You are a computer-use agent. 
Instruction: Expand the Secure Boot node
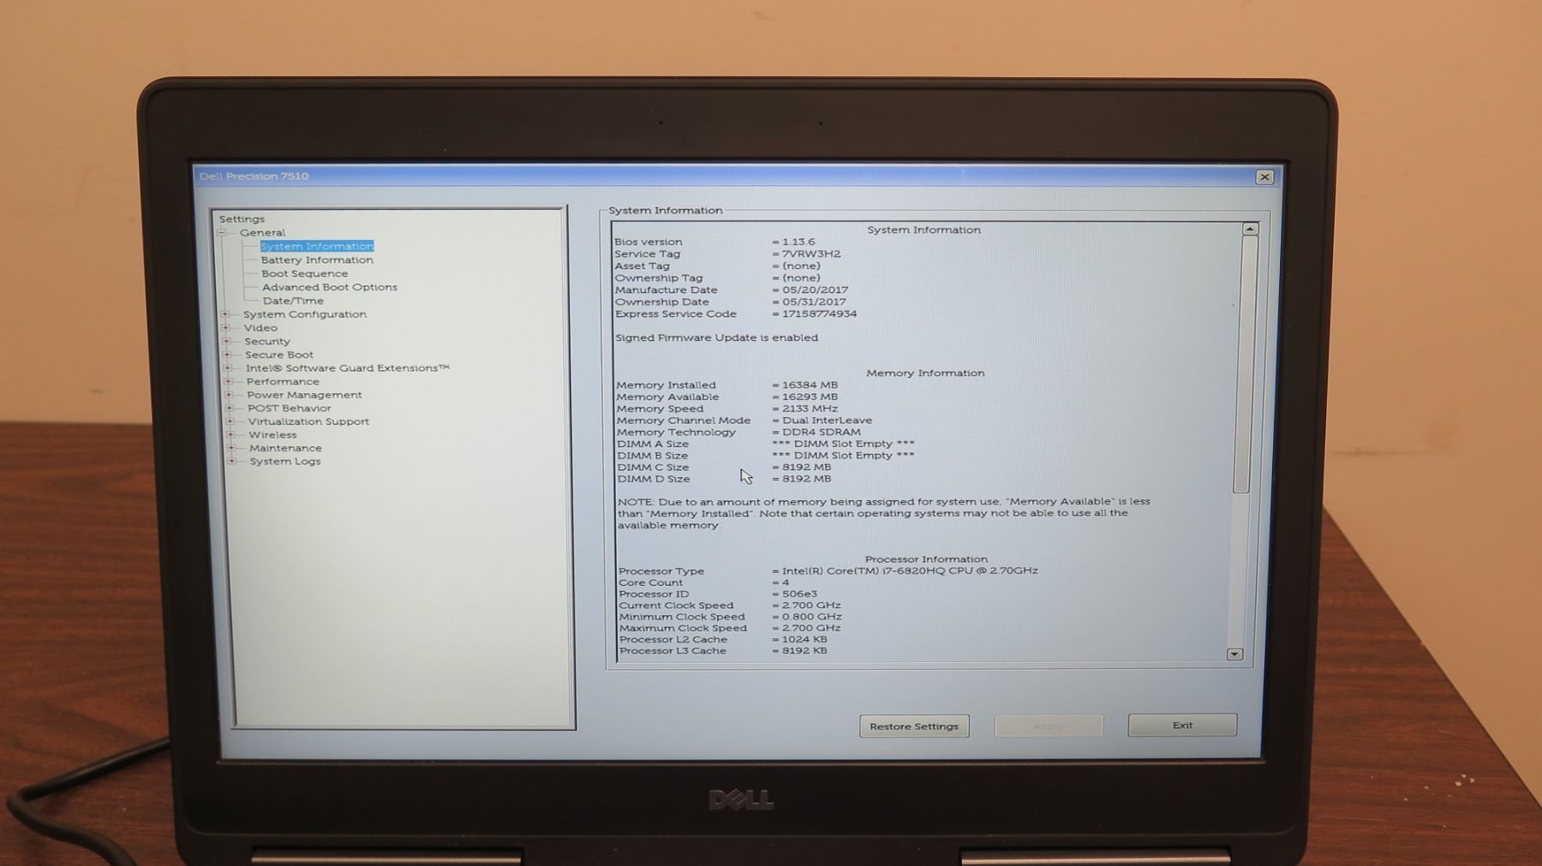pyautogui.click(x=227, y=355)
